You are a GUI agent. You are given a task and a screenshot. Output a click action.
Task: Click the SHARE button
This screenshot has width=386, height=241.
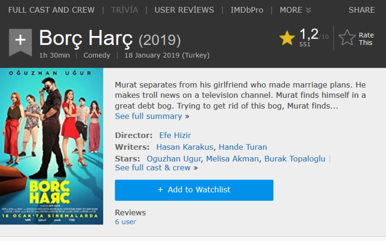362,10
